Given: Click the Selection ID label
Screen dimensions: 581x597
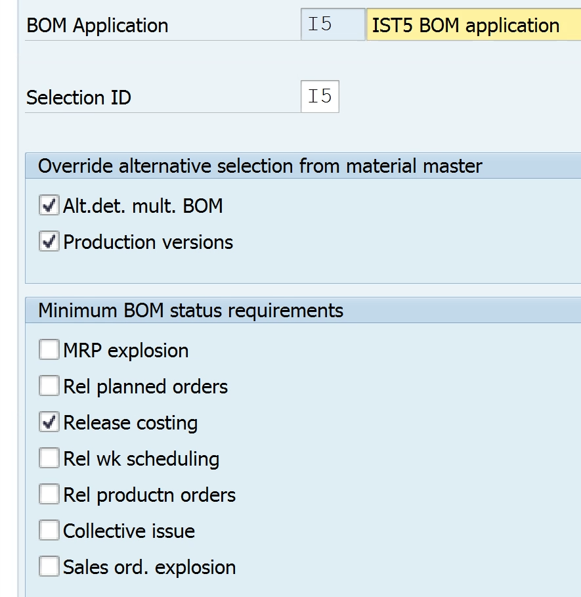Looking at the screenshot, I should pyautogui.click(x=79, y=97).
